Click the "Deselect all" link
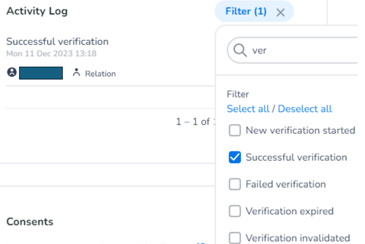 click(305, 109)
